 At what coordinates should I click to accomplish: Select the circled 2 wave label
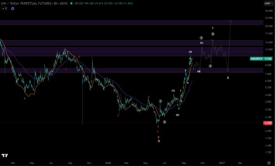(x=164, y=122)
